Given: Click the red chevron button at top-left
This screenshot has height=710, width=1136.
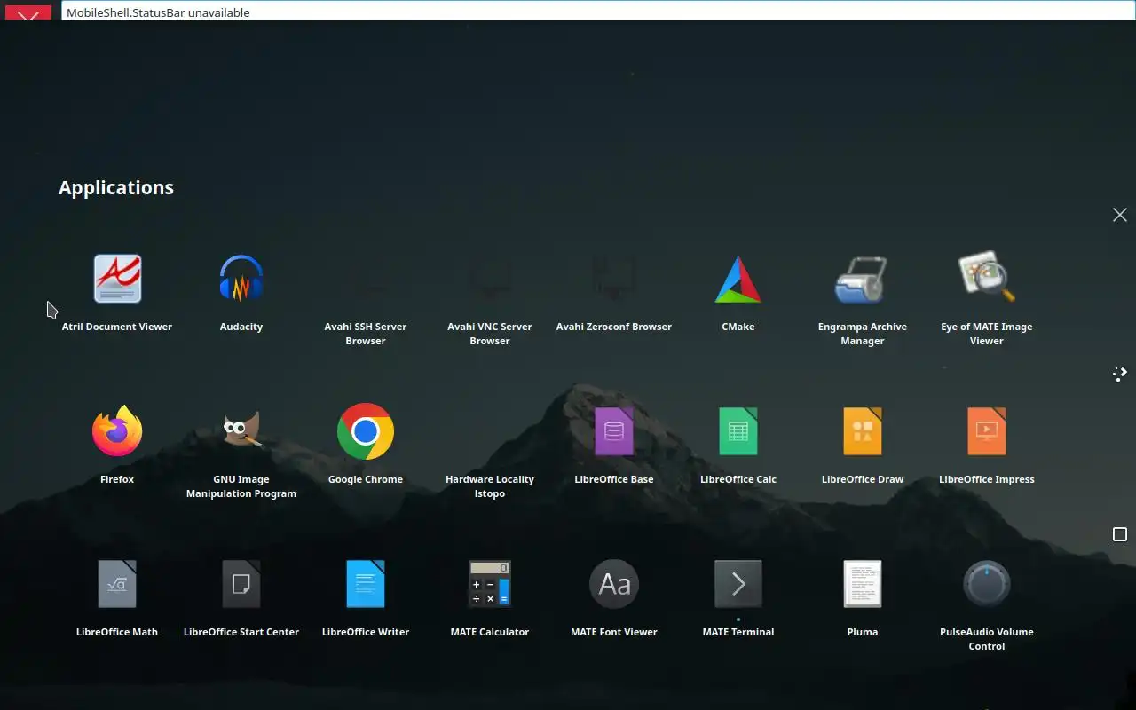Looking at the screenshot, I should (x=28, y=13).
